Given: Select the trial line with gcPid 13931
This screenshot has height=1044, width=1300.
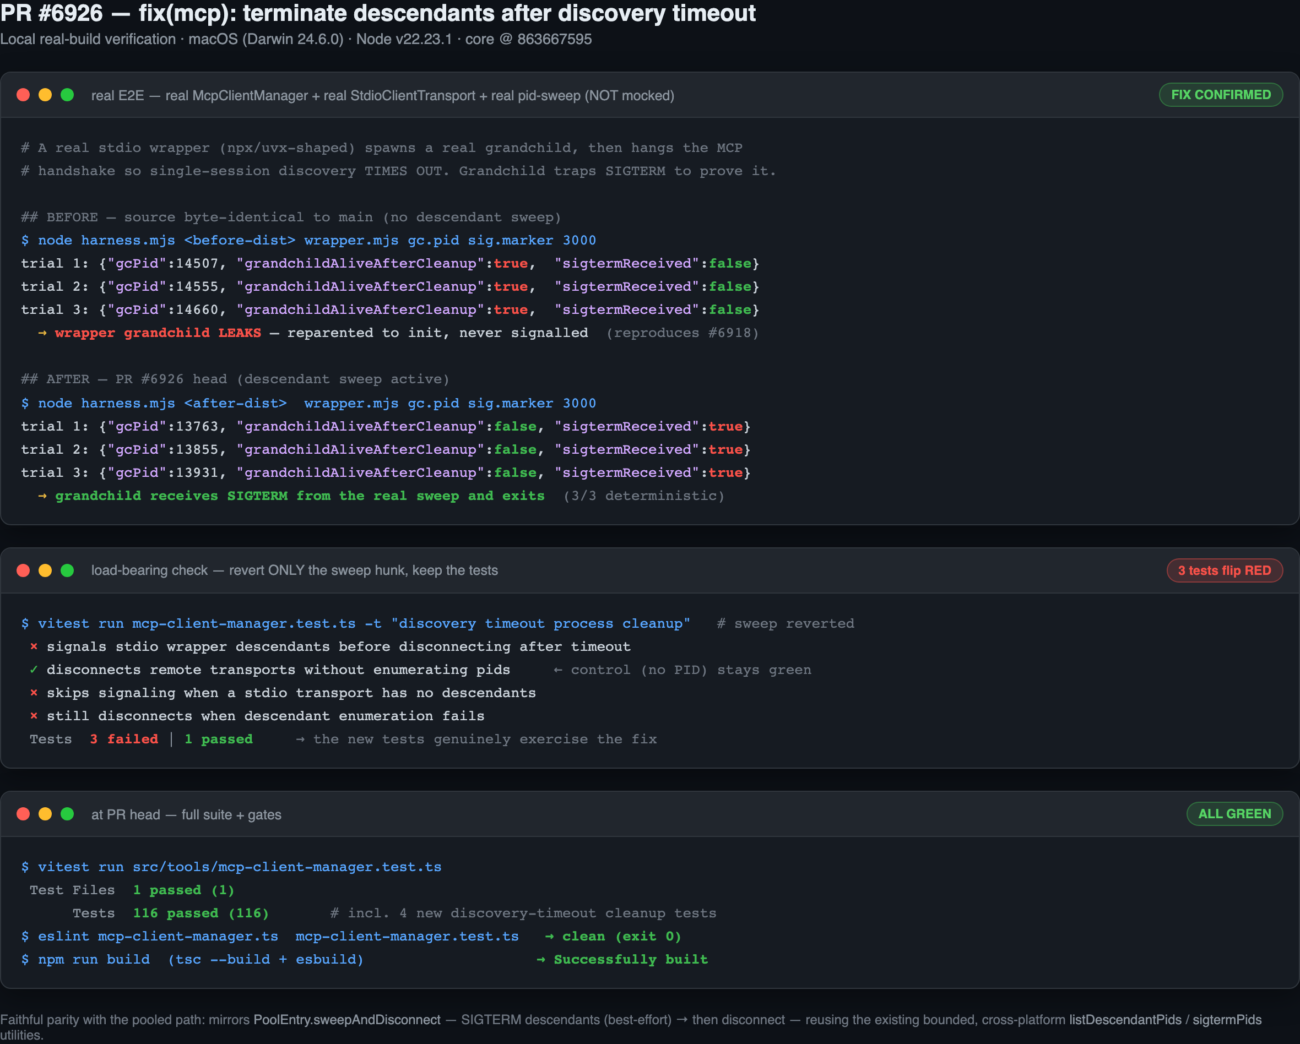Looking at the screenshot, I should click(386, 472).
